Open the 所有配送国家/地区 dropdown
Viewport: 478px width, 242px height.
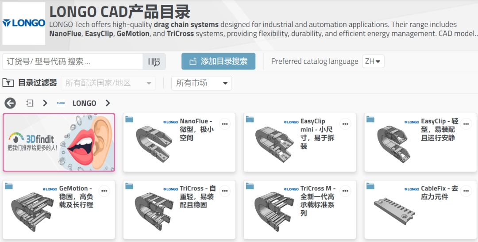108,83
